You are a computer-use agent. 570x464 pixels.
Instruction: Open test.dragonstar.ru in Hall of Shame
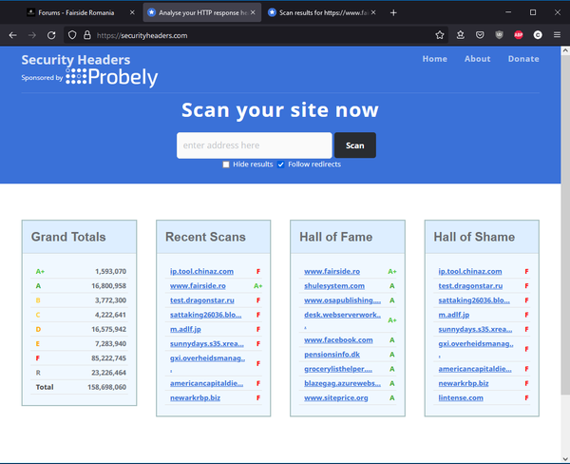tap(470, 286)
